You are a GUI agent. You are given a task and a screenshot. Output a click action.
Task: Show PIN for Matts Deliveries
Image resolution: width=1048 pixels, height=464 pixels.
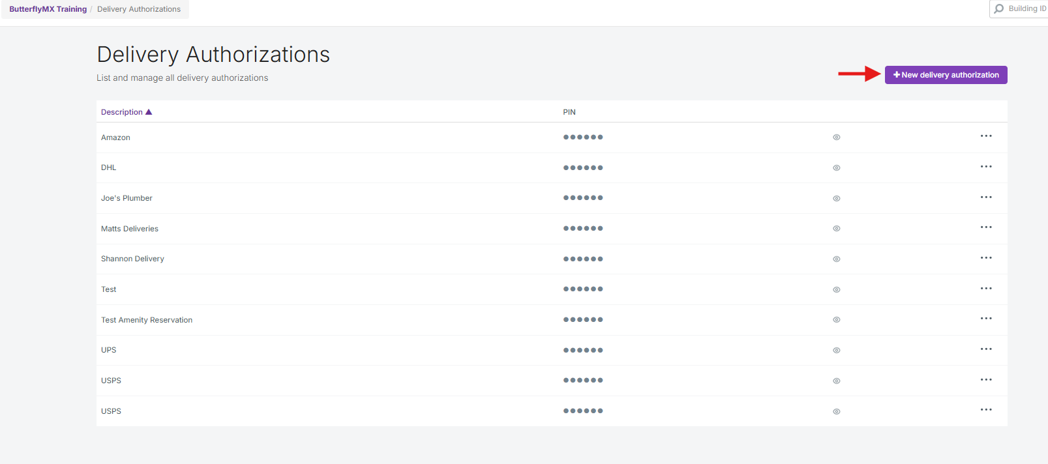836,229
